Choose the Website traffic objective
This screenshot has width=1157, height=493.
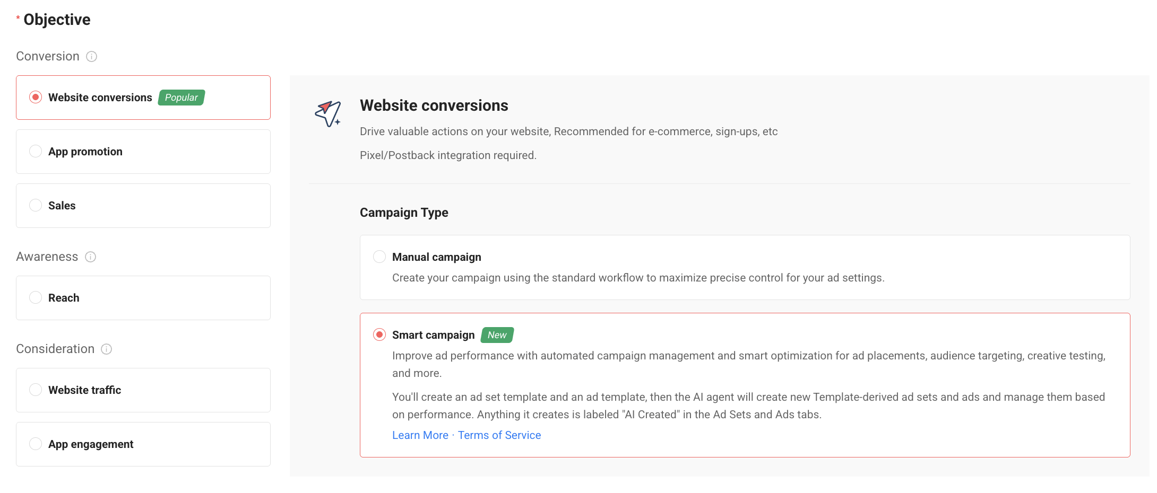point(143,390)
